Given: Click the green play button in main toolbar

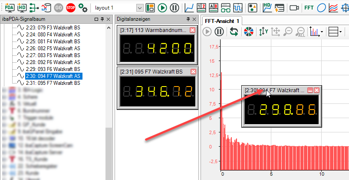Looking at the screenshot, I should pos(162,7).
